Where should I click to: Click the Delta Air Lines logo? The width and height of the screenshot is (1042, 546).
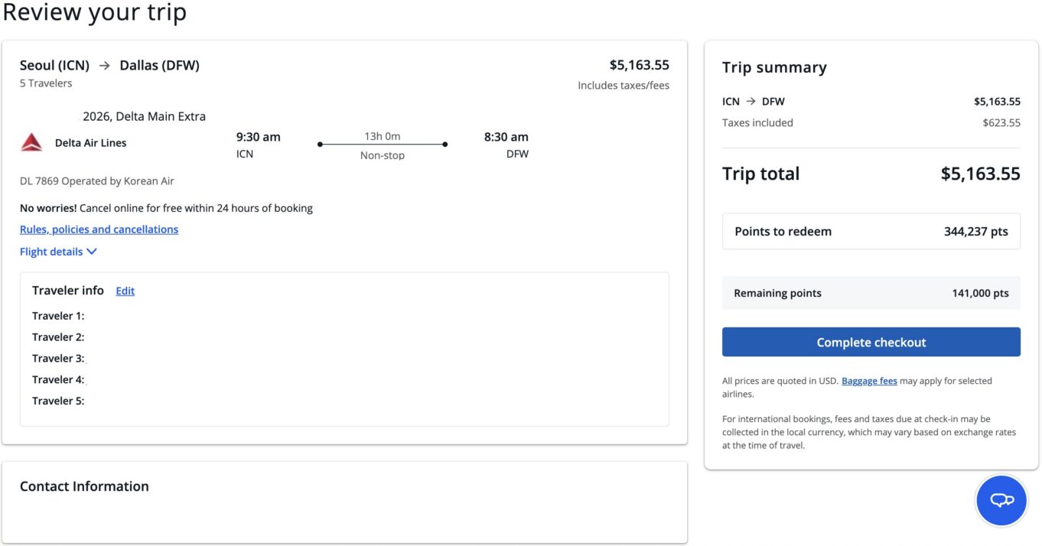31,142
